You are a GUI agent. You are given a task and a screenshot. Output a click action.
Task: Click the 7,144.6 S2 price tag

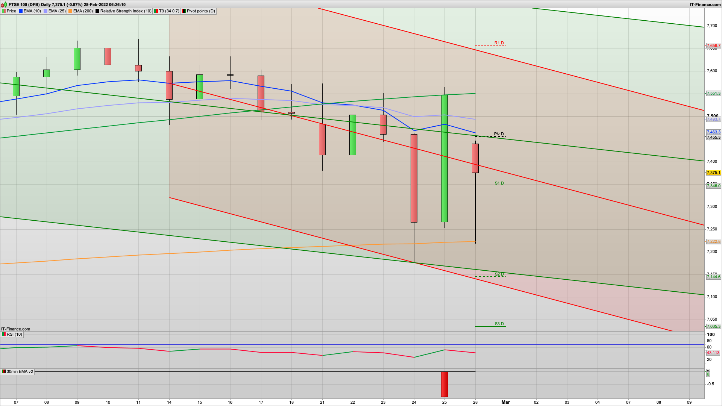(x=713, y=277)
